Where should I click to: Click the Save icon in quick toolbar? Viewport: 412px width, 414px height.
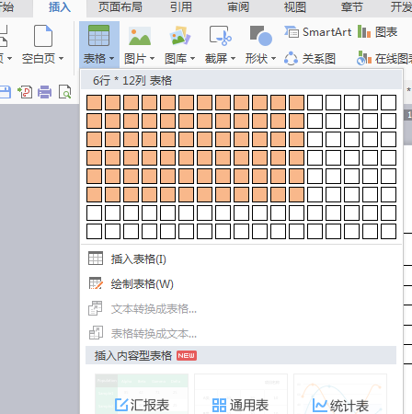click(x=5, y=92)
